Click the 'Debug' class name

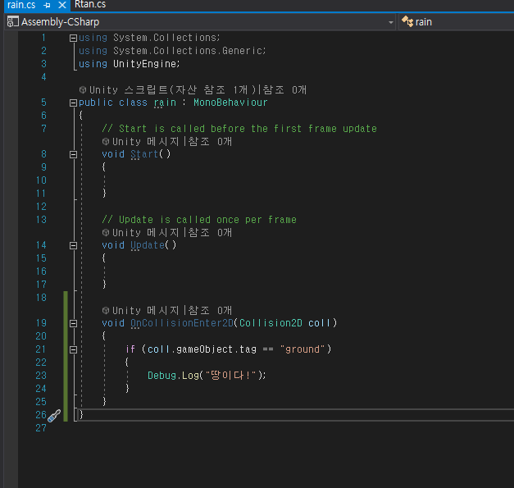(162, 376)
